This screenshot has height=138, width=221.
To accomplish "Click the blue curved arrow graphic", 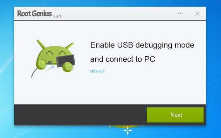I will pos(49,69).
